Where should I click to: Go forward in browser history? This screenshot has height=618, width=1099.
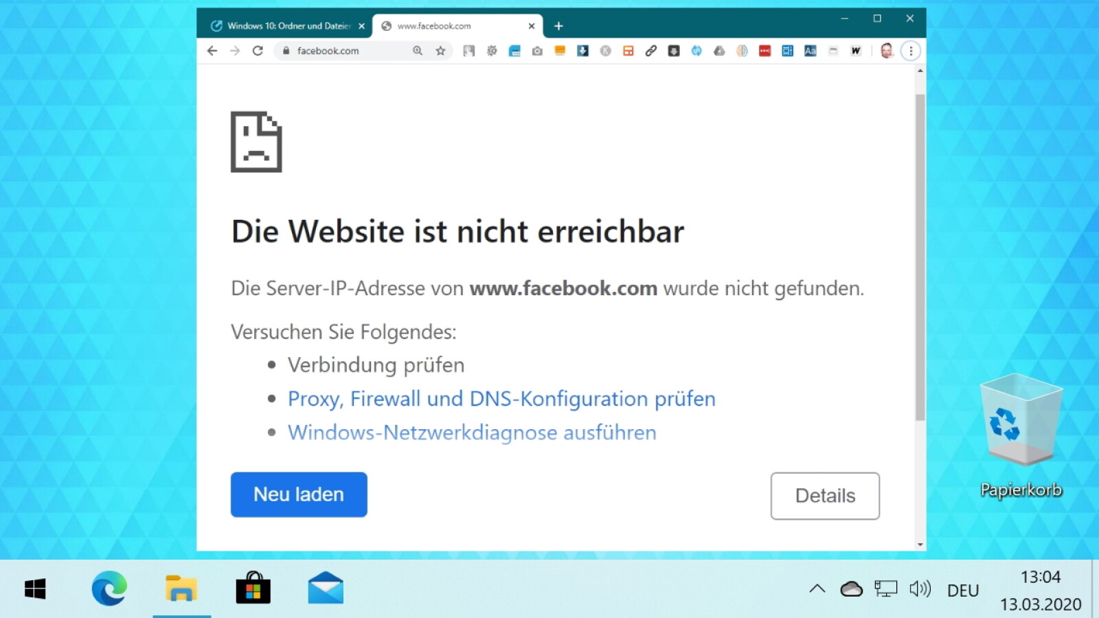point(235,51)
